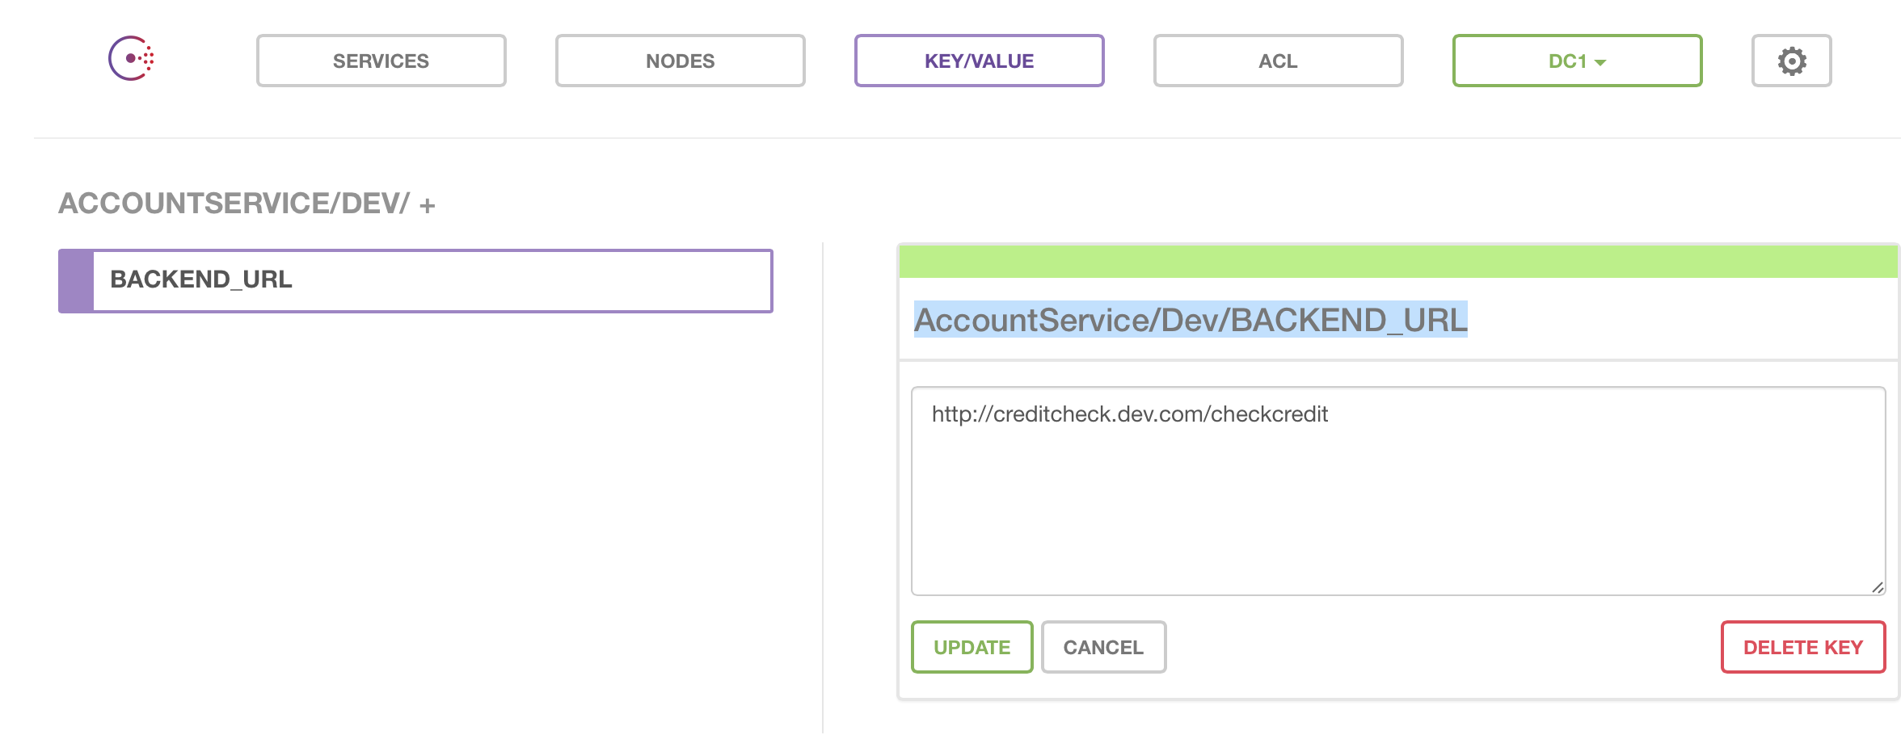Go to the NODES tab
The image size is (1901, 735).
pyautogui.click(x=680, y=61)
